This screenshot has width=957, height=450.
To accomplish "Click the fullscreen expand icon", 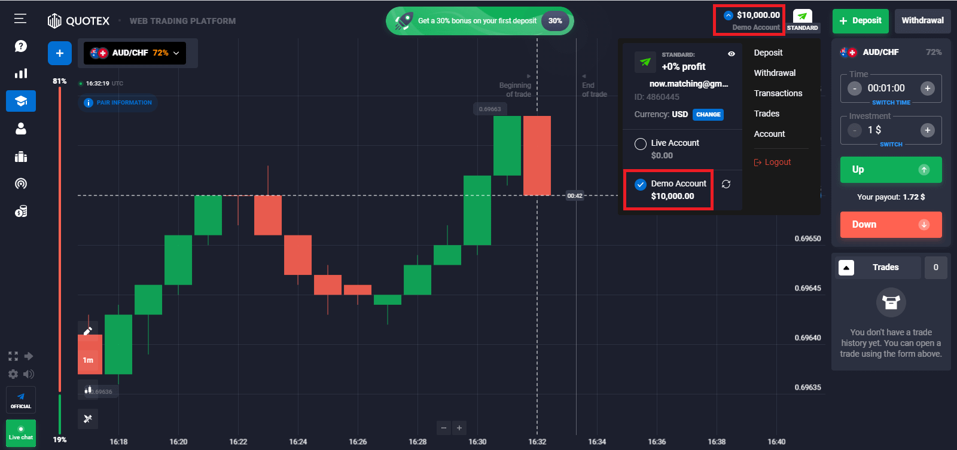I will point(13,356).
